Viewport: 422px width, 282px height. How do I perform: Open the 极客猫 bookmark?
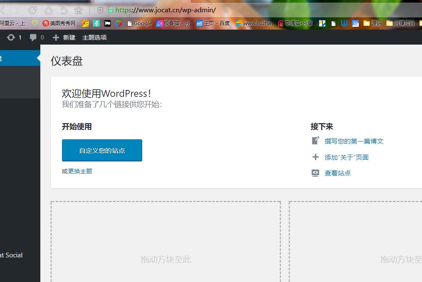click(x=173, y=23)
